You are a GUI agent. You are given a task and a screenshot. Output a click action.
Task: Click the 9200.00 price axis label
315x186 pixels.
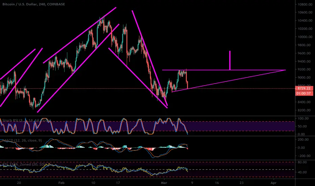(x=305, y=69)
